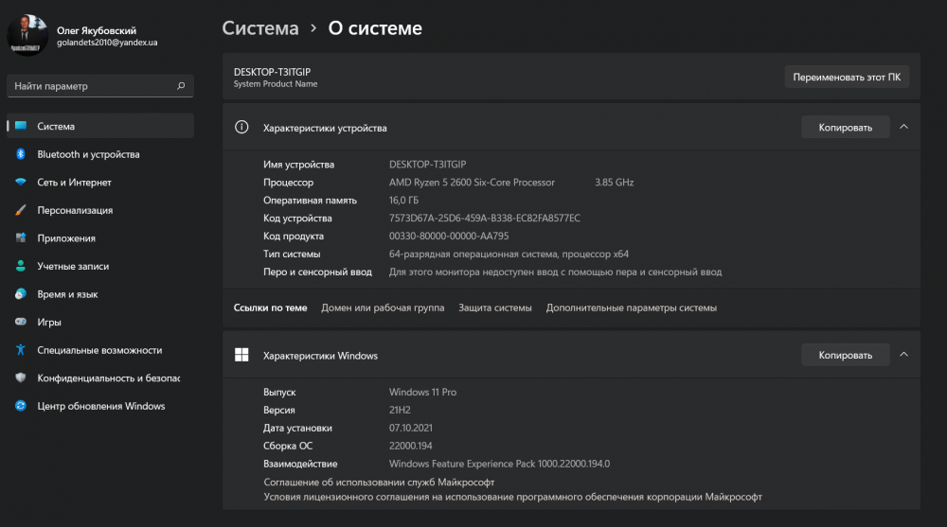Image resolution: width=947 pixels, height=527 pixels.
Task: Open Дополнительные параметры системы link
Action: tap(631, 307)
